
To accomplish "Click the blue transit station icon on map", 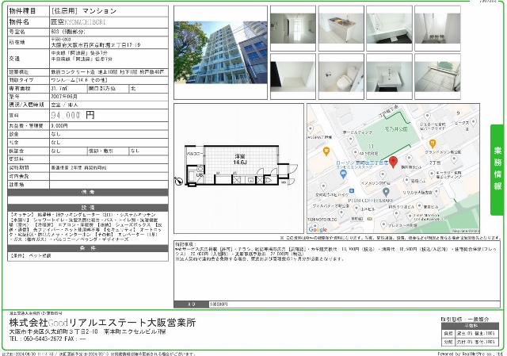I will coord(352,190).
